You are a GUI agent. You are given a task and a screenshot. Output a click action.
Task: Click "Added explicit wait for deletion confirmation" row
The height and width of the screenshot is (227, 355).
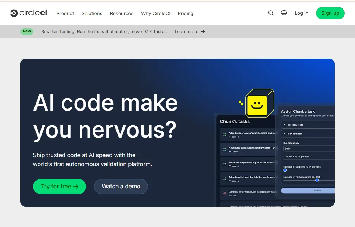(x=248, y=179)
